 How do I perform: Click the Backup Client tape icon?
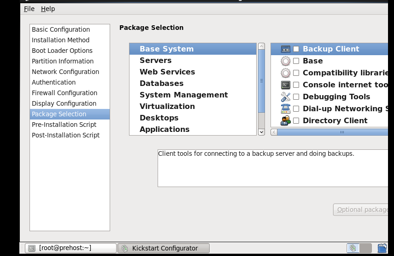click(x=285, y=49)
